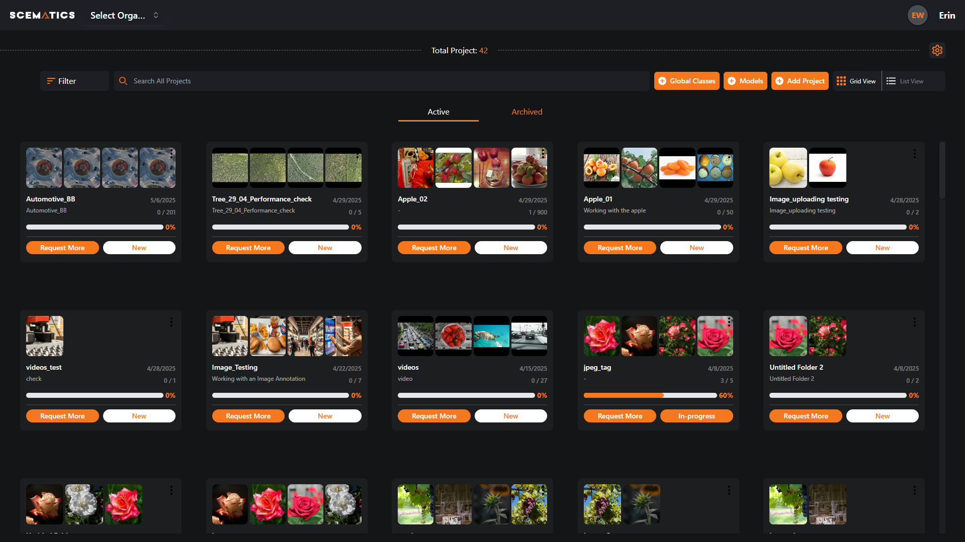Click the jpeg_tag 60% progress bar

coord(650,395)
